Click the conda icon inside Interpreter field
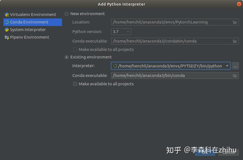The width and height of the screenshot is (243, 160). 115,66
